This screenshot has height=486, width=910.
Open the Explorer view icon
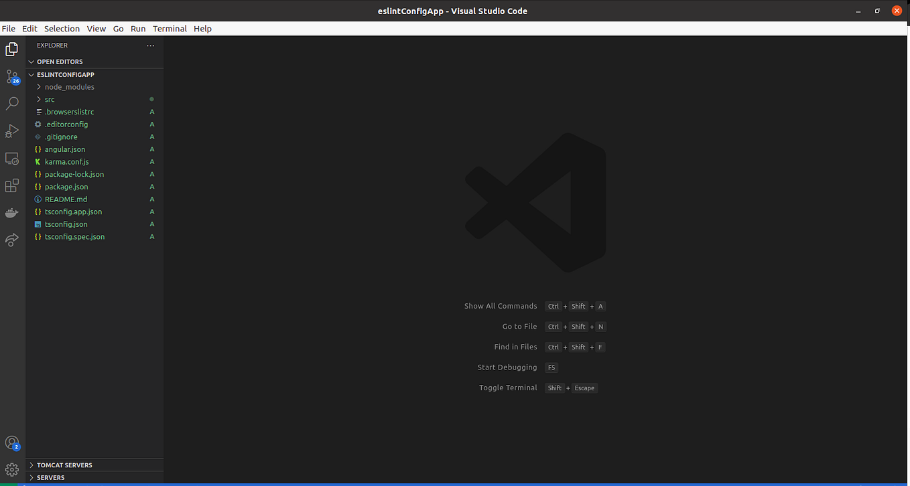(x=11, y=49)
